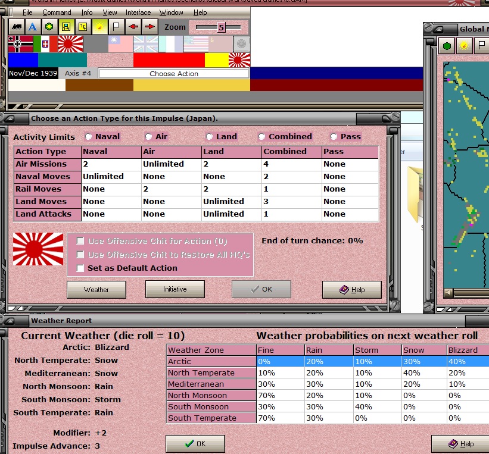Click the red right arrow toolbar icon
This screenshot has width=489, height=454.
point(150,27)
